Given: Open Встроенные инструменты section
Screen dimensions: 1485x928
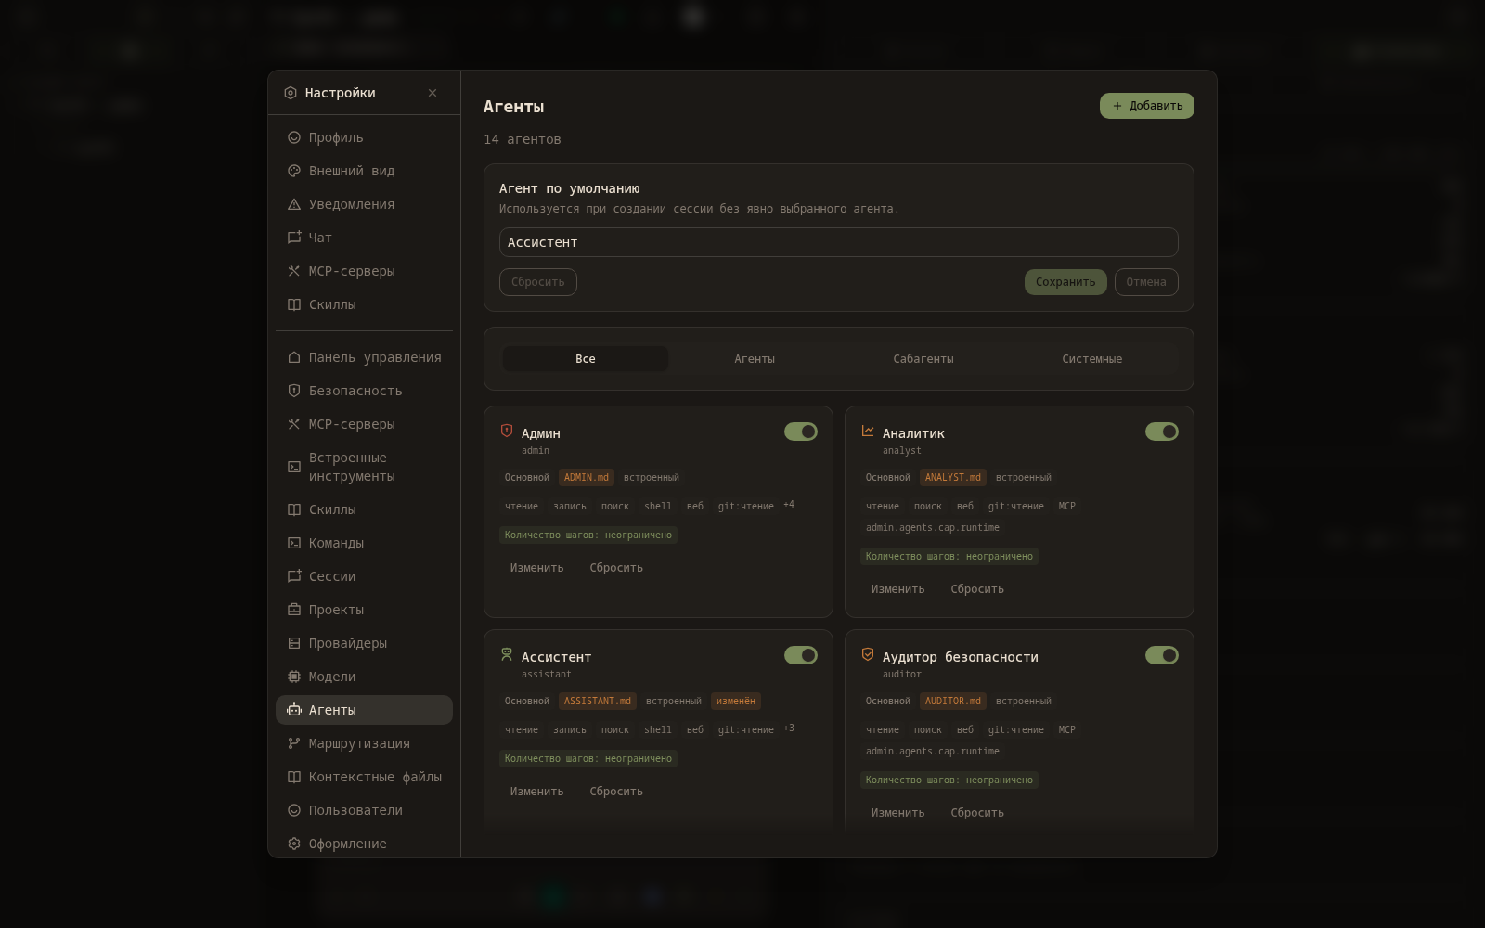Looking at the screenshot, I should [x=364, y=467].
